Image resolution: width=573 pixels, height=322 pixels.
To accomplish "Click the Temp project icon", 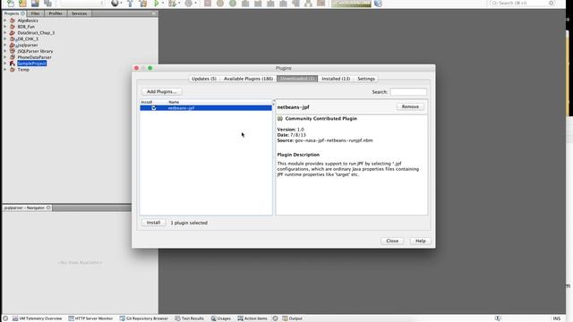I will click(13, 70).
